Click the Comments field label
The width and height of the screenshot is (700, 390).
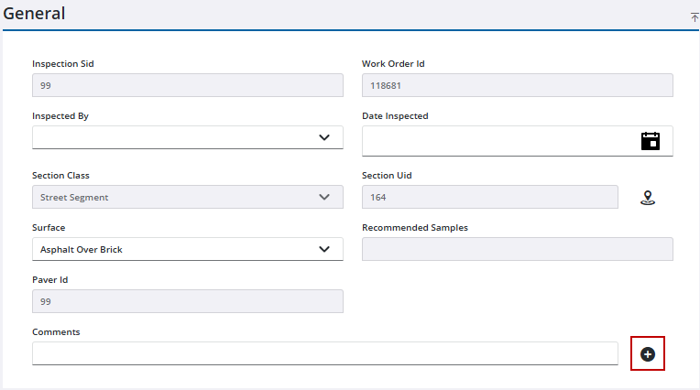click(56, 331)
